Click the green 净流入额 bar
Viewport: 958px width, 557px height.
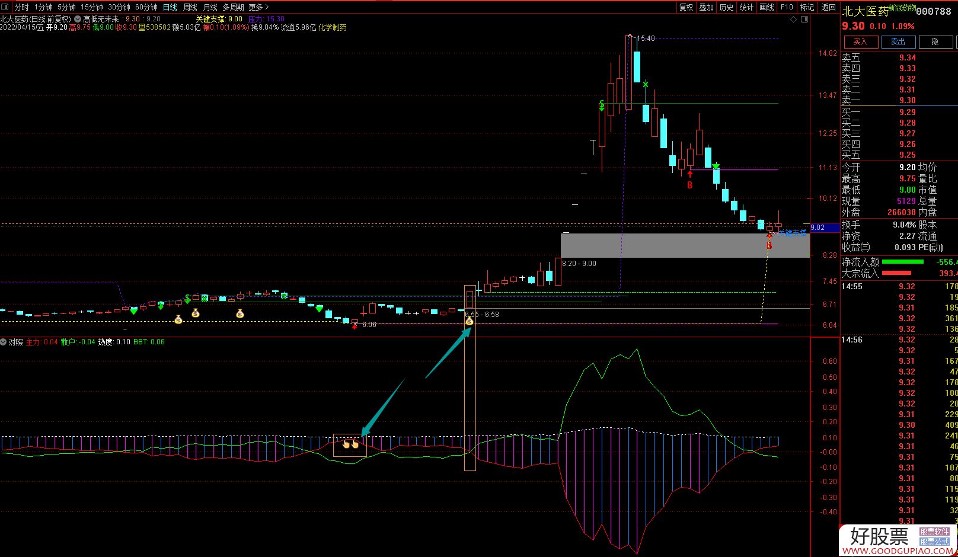tap(902, 262)
